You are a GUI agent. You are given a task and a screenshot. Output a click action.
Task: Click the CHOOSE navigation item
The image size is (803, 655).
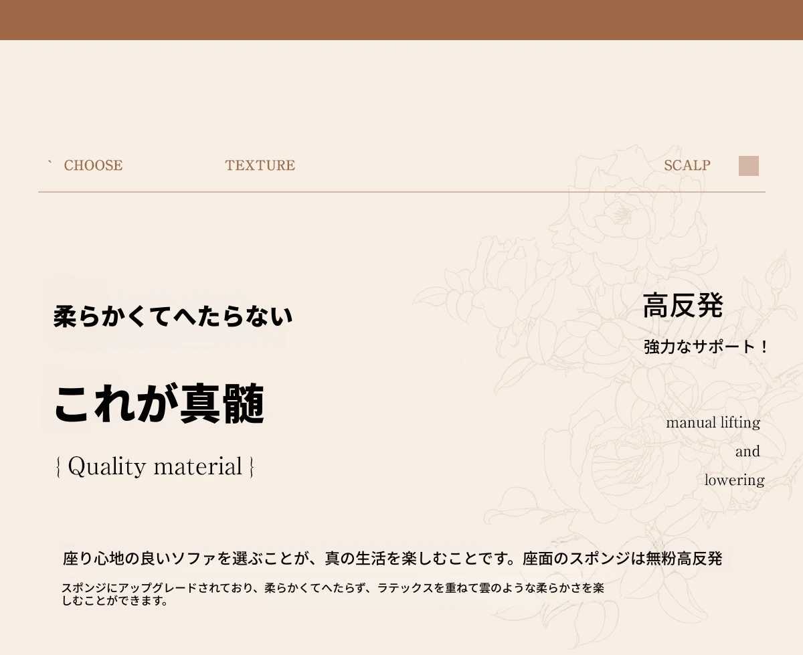point(93,165)
